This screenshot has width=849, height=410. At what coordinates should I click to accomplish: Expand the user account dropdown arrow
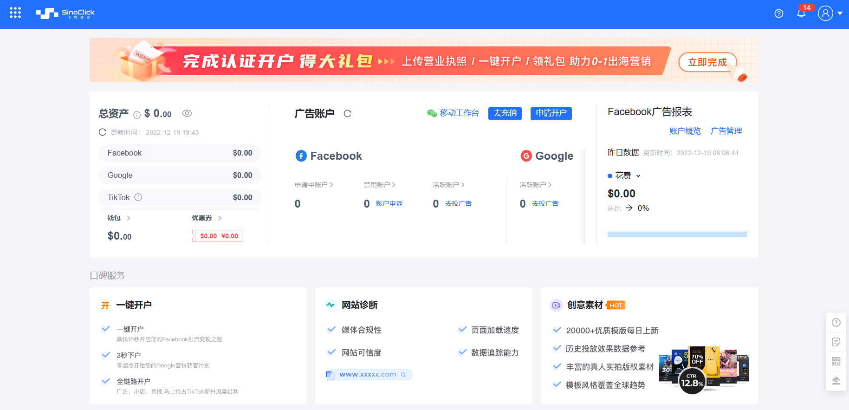[x=840, y=13]
